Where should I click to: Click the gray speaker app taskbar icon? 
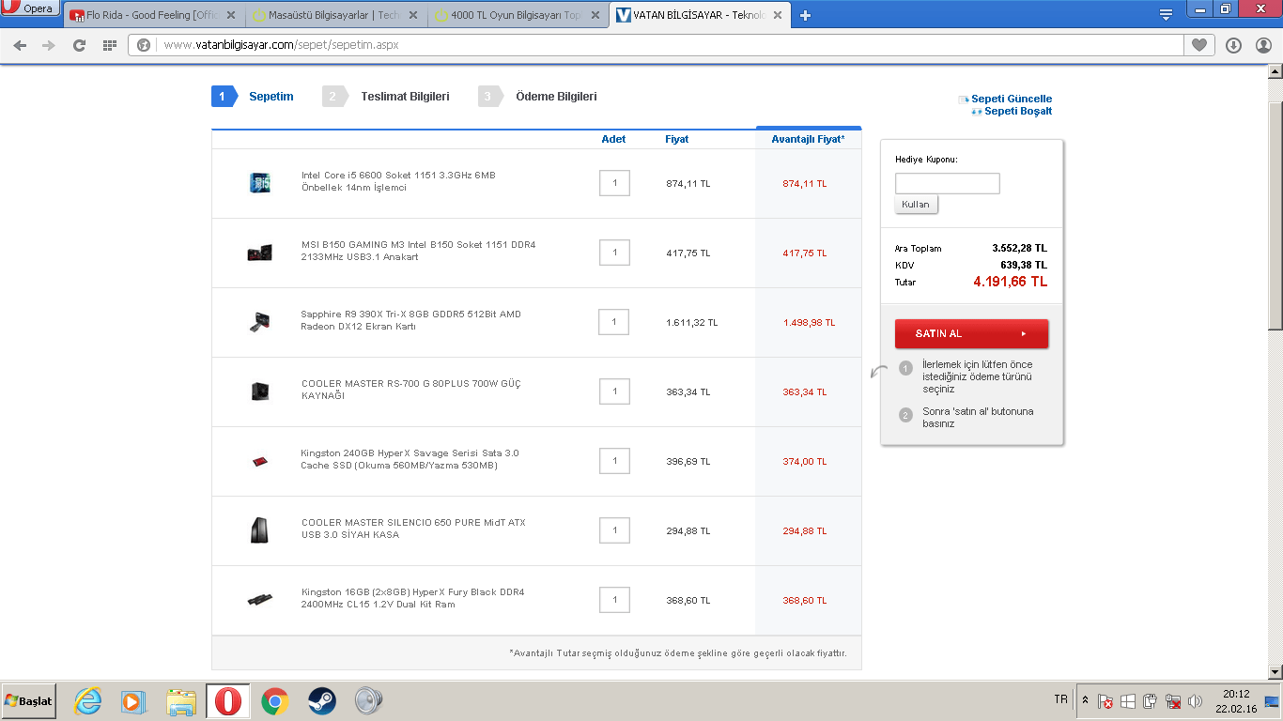coord(368,700)
